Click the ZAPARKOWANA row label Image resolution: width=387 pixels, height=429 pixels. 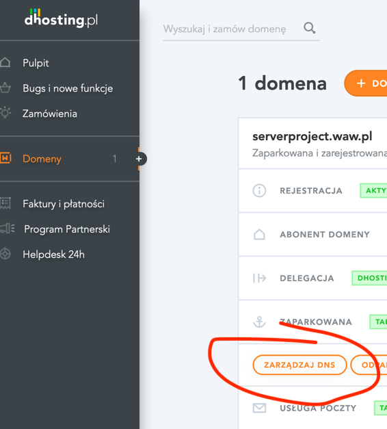point(316,322)
